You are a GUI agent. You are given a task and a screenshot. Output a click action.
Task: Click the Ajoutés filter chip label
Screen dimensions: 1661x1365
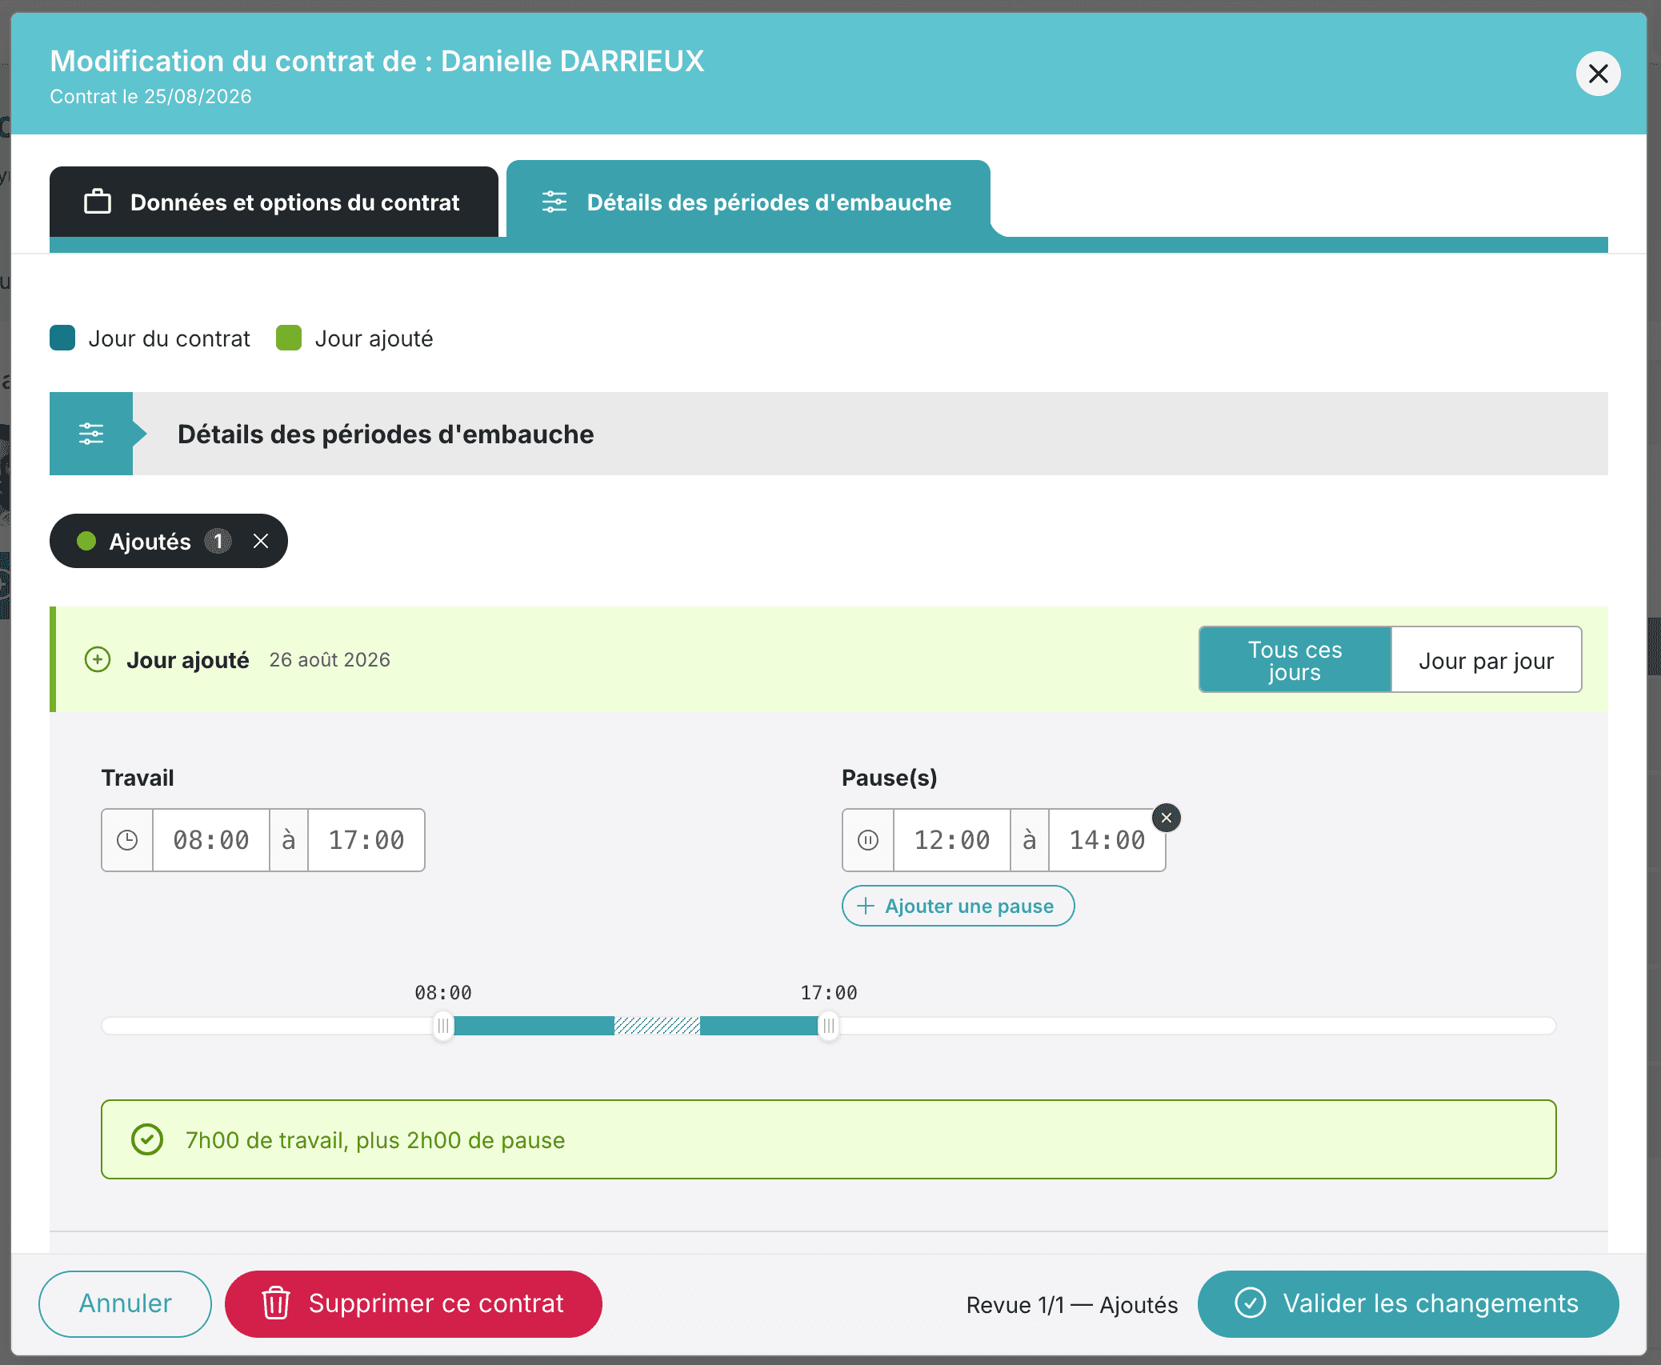[150, 542]
